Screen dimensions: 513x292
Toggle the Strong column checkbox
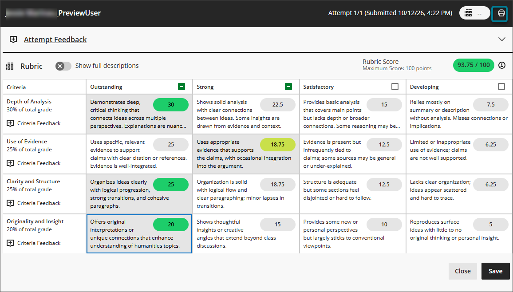[x=288, y=87]
